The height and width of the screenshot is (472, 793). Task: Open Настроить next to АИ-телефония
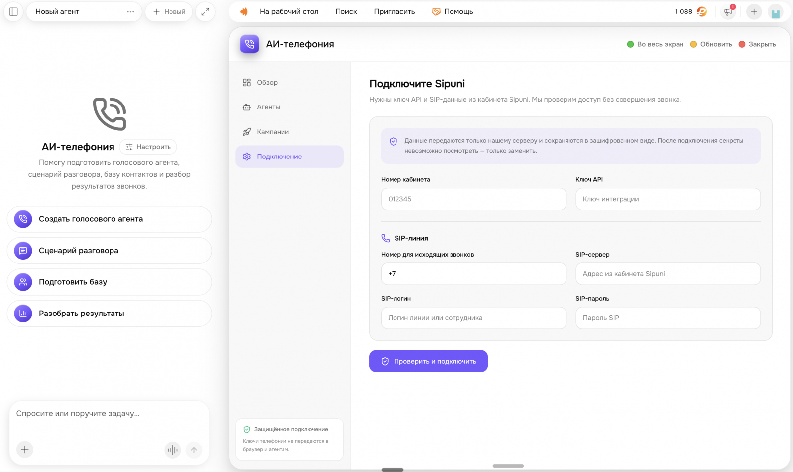(x=148, y=147)
